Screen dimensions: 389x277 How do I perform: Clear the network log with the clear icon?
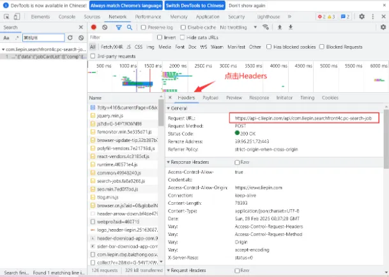pyautogui.click(x=105, y=28)
